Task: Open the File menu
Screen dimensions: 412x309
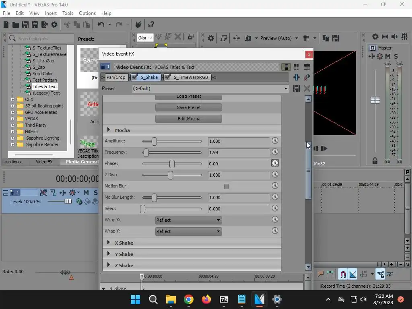Action: coord(6,13)
